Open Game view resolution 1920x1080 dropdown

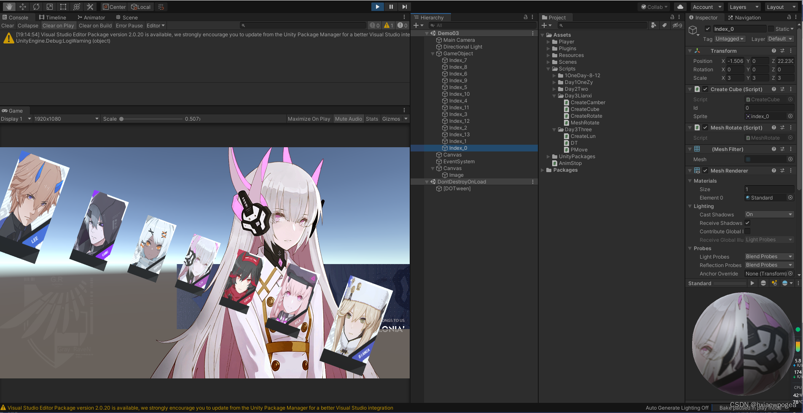click(67, 119)
